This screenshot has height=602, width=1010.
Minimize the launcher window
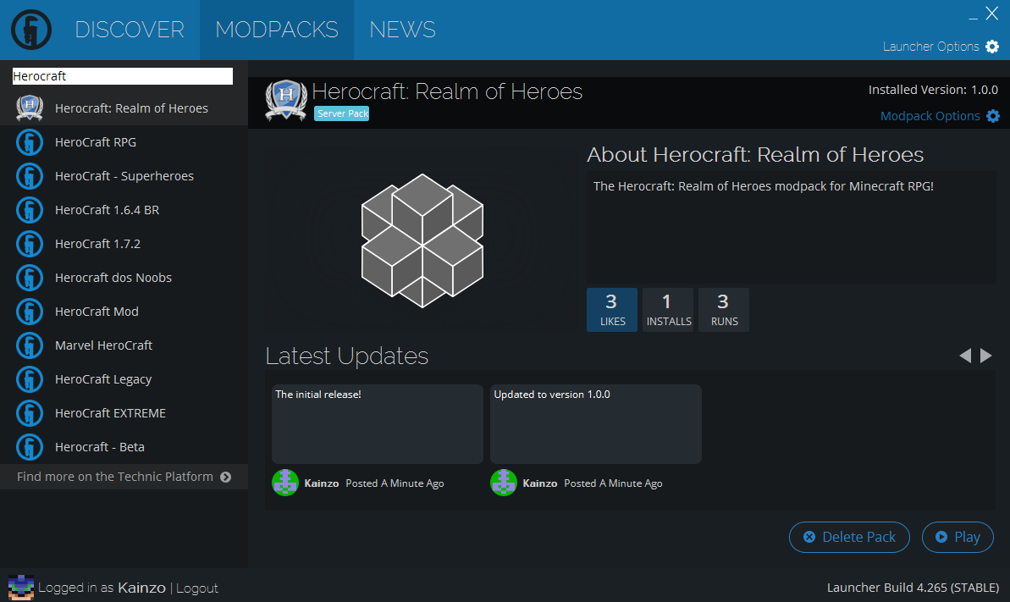tap(974, 17)
